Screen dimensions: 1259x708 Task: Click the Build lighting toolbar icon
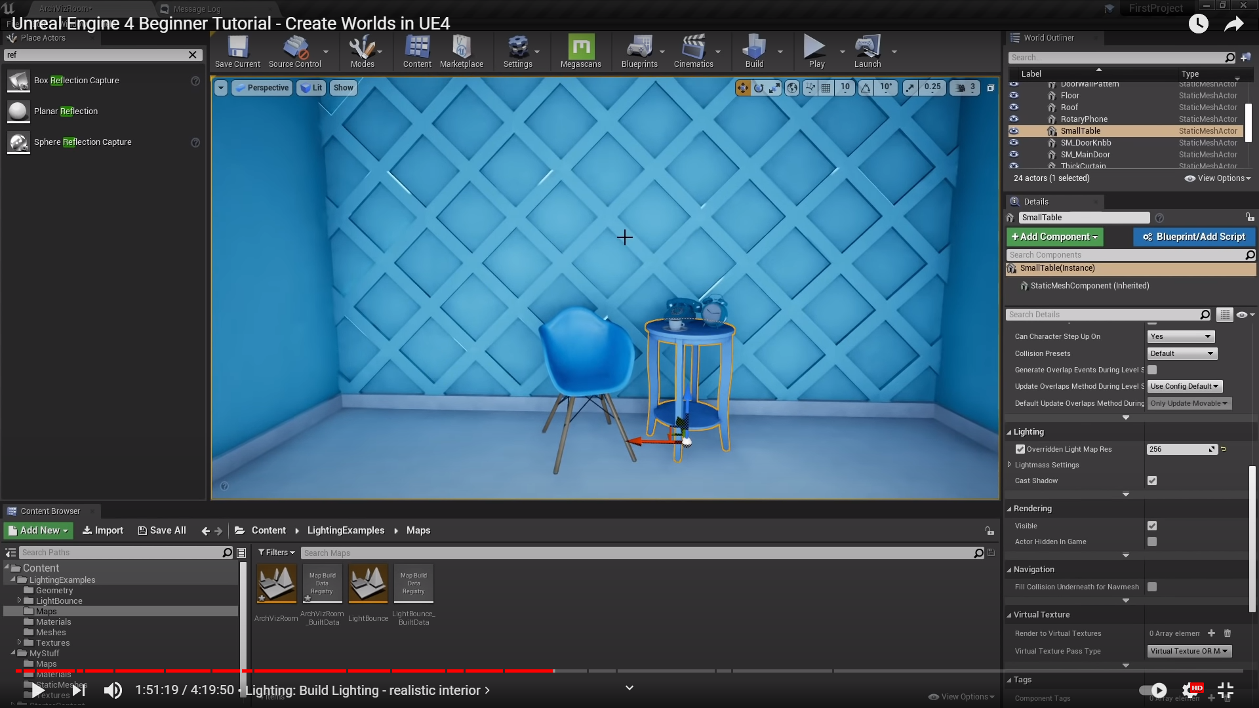(754, 49)
